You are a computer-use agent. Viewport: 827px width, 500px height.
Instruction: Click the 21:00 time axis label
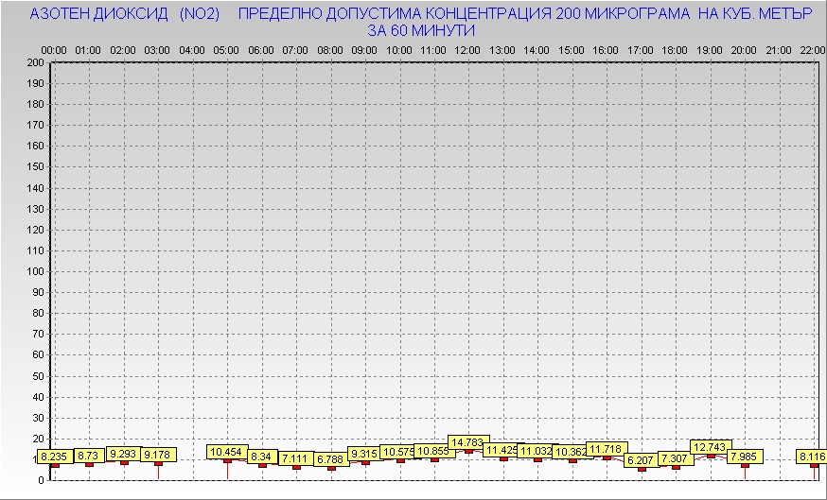point(778,49)
